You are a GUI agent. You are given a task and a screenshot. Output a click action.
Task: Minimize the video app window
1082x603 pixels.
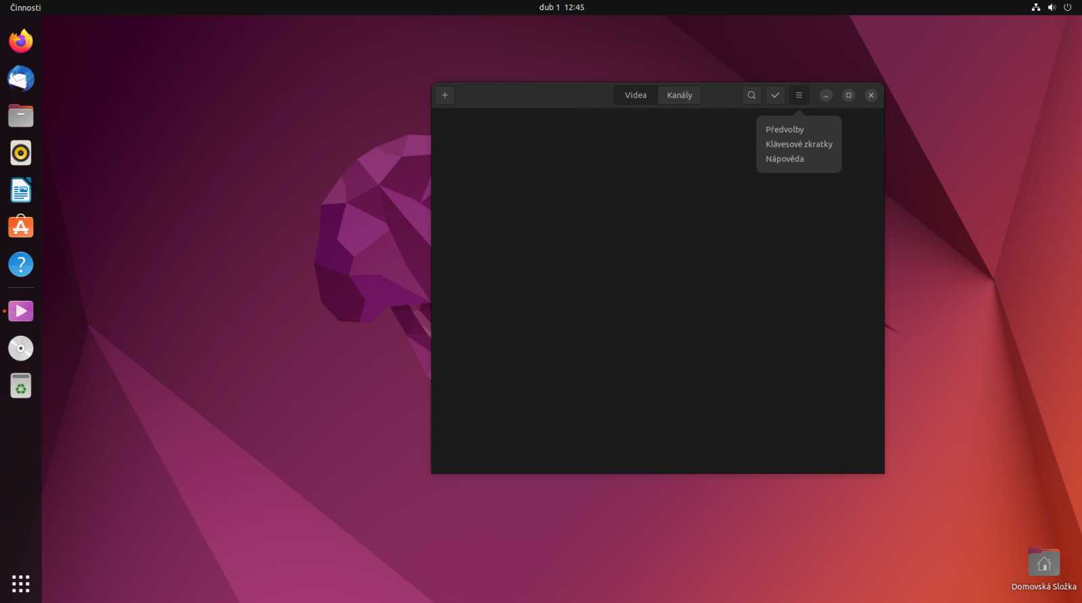point(826,95)
